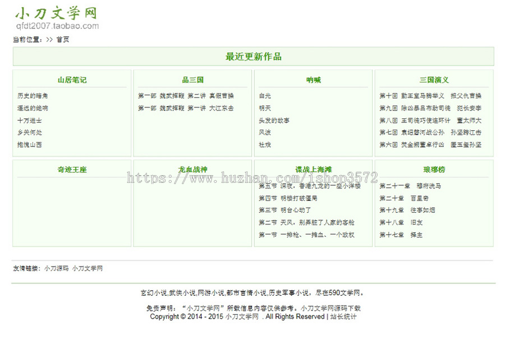
Task: Open 第十七章 择主 chapter
Action: pyautogui.click(x=401, y=235)
